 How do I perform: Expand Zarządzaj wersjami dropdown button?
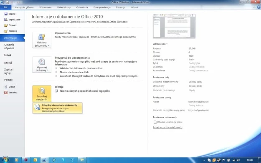[x=42, y=93]
